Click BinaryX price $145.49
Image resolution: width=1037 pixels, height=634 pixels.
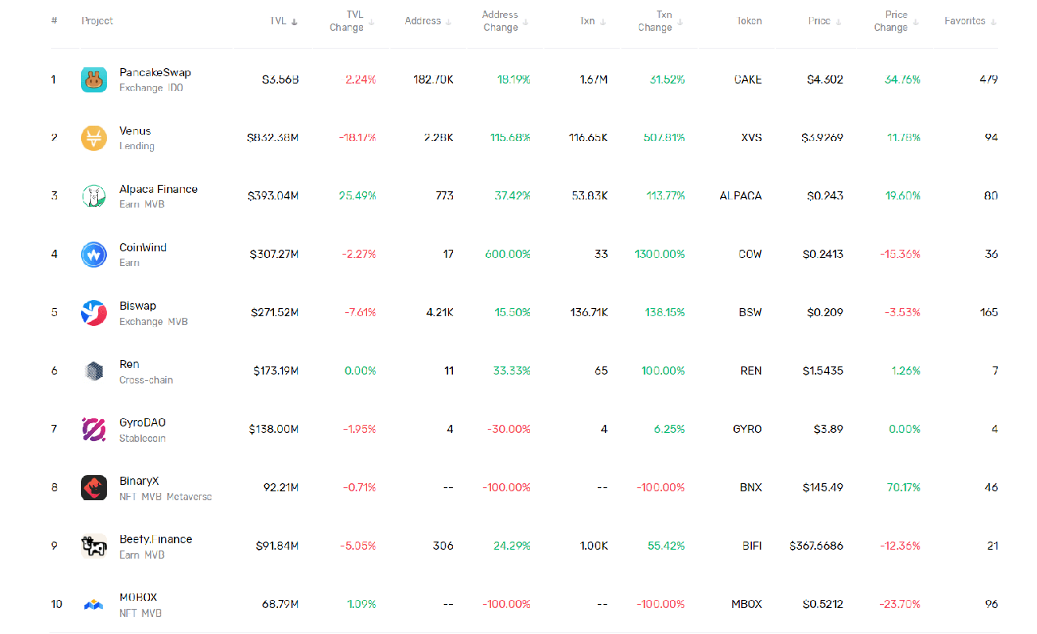(822, 488)
